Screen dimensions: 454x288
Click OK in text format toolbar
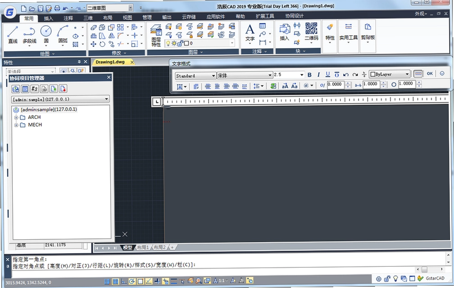(430, 73)
